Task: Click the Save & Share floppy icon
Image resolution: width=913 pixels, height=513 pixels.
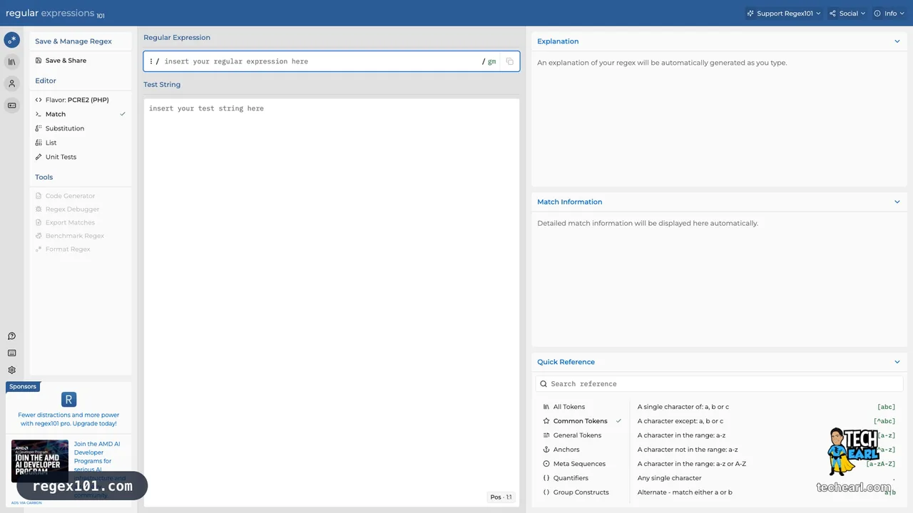Action: click(39, 61)
